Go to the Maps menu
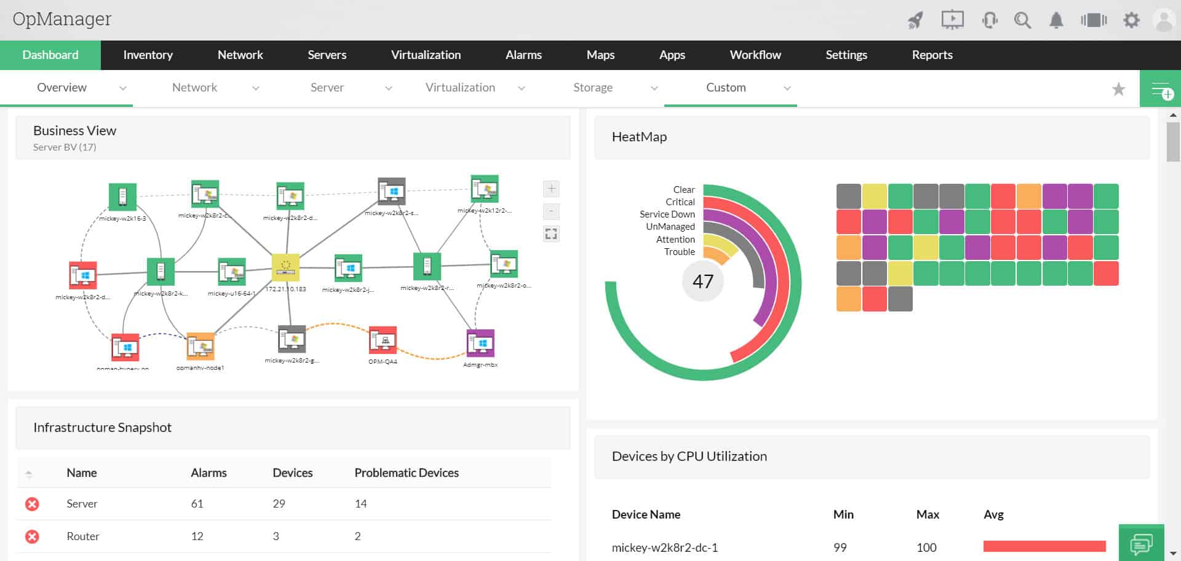 [x=600, y=55]
